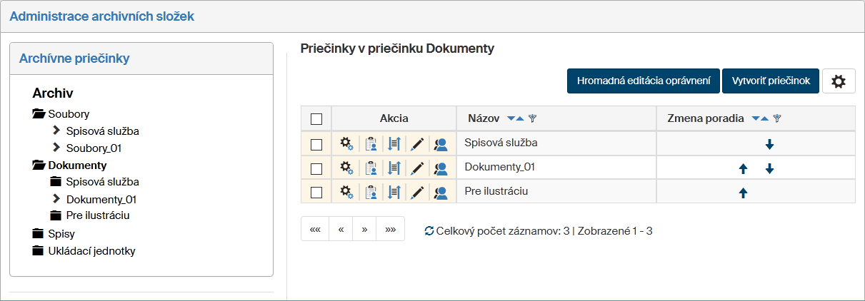
Task: Move Dokumenty_01 up with arrow icon
Action: pyautogui.click(x=743, y=169)
